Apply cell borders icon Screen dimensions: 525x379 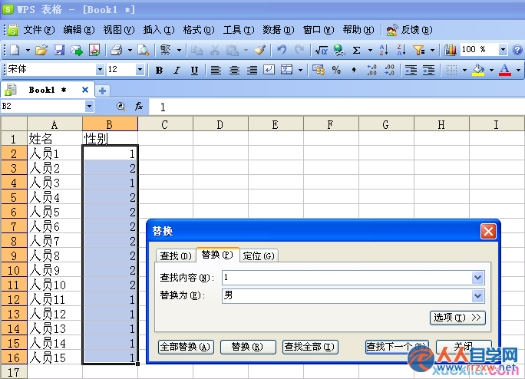tap(451, 70)
